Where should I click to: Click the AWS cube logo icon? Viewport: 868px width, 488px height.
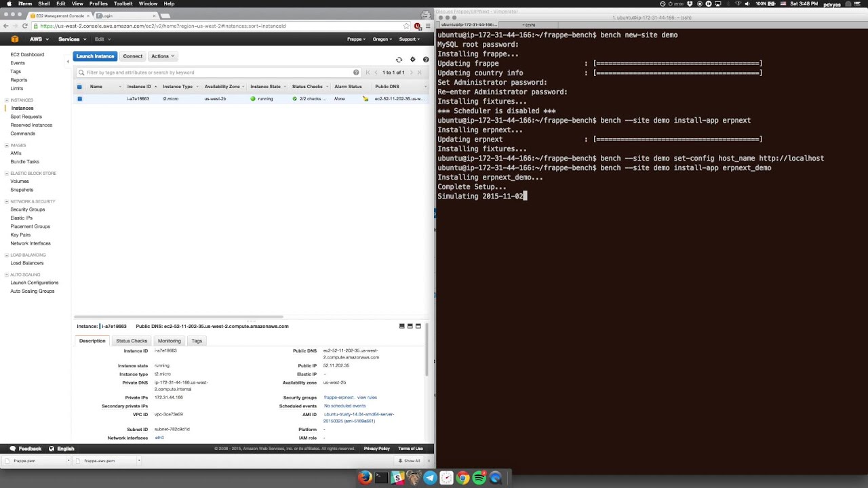pyautogui.click(x=15, y=39)
